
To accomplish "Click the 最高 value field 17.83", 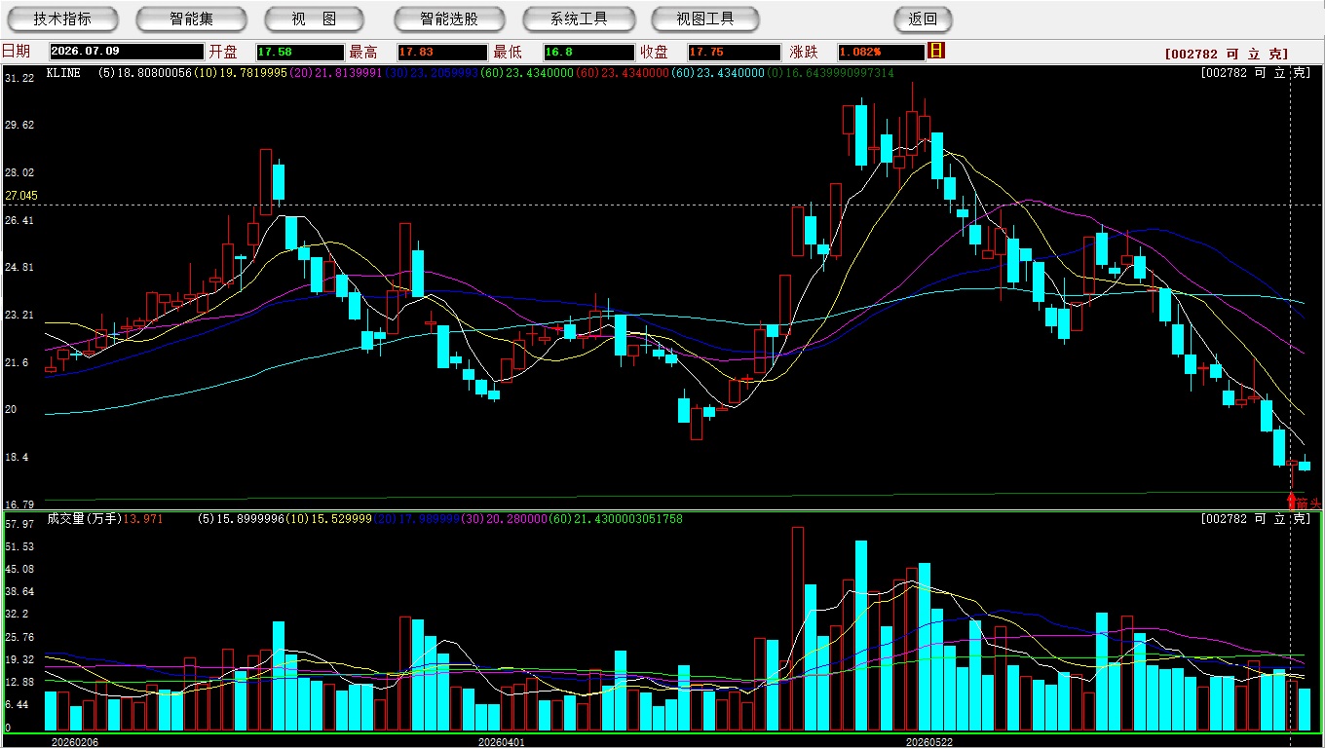I will coord(441,52).
